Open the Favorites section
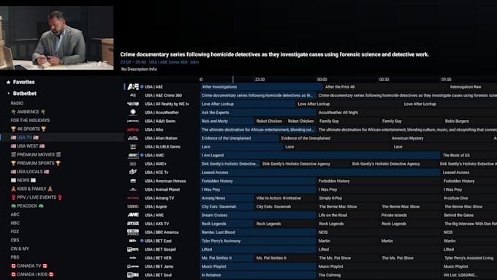497x280 pixels. 24,82
